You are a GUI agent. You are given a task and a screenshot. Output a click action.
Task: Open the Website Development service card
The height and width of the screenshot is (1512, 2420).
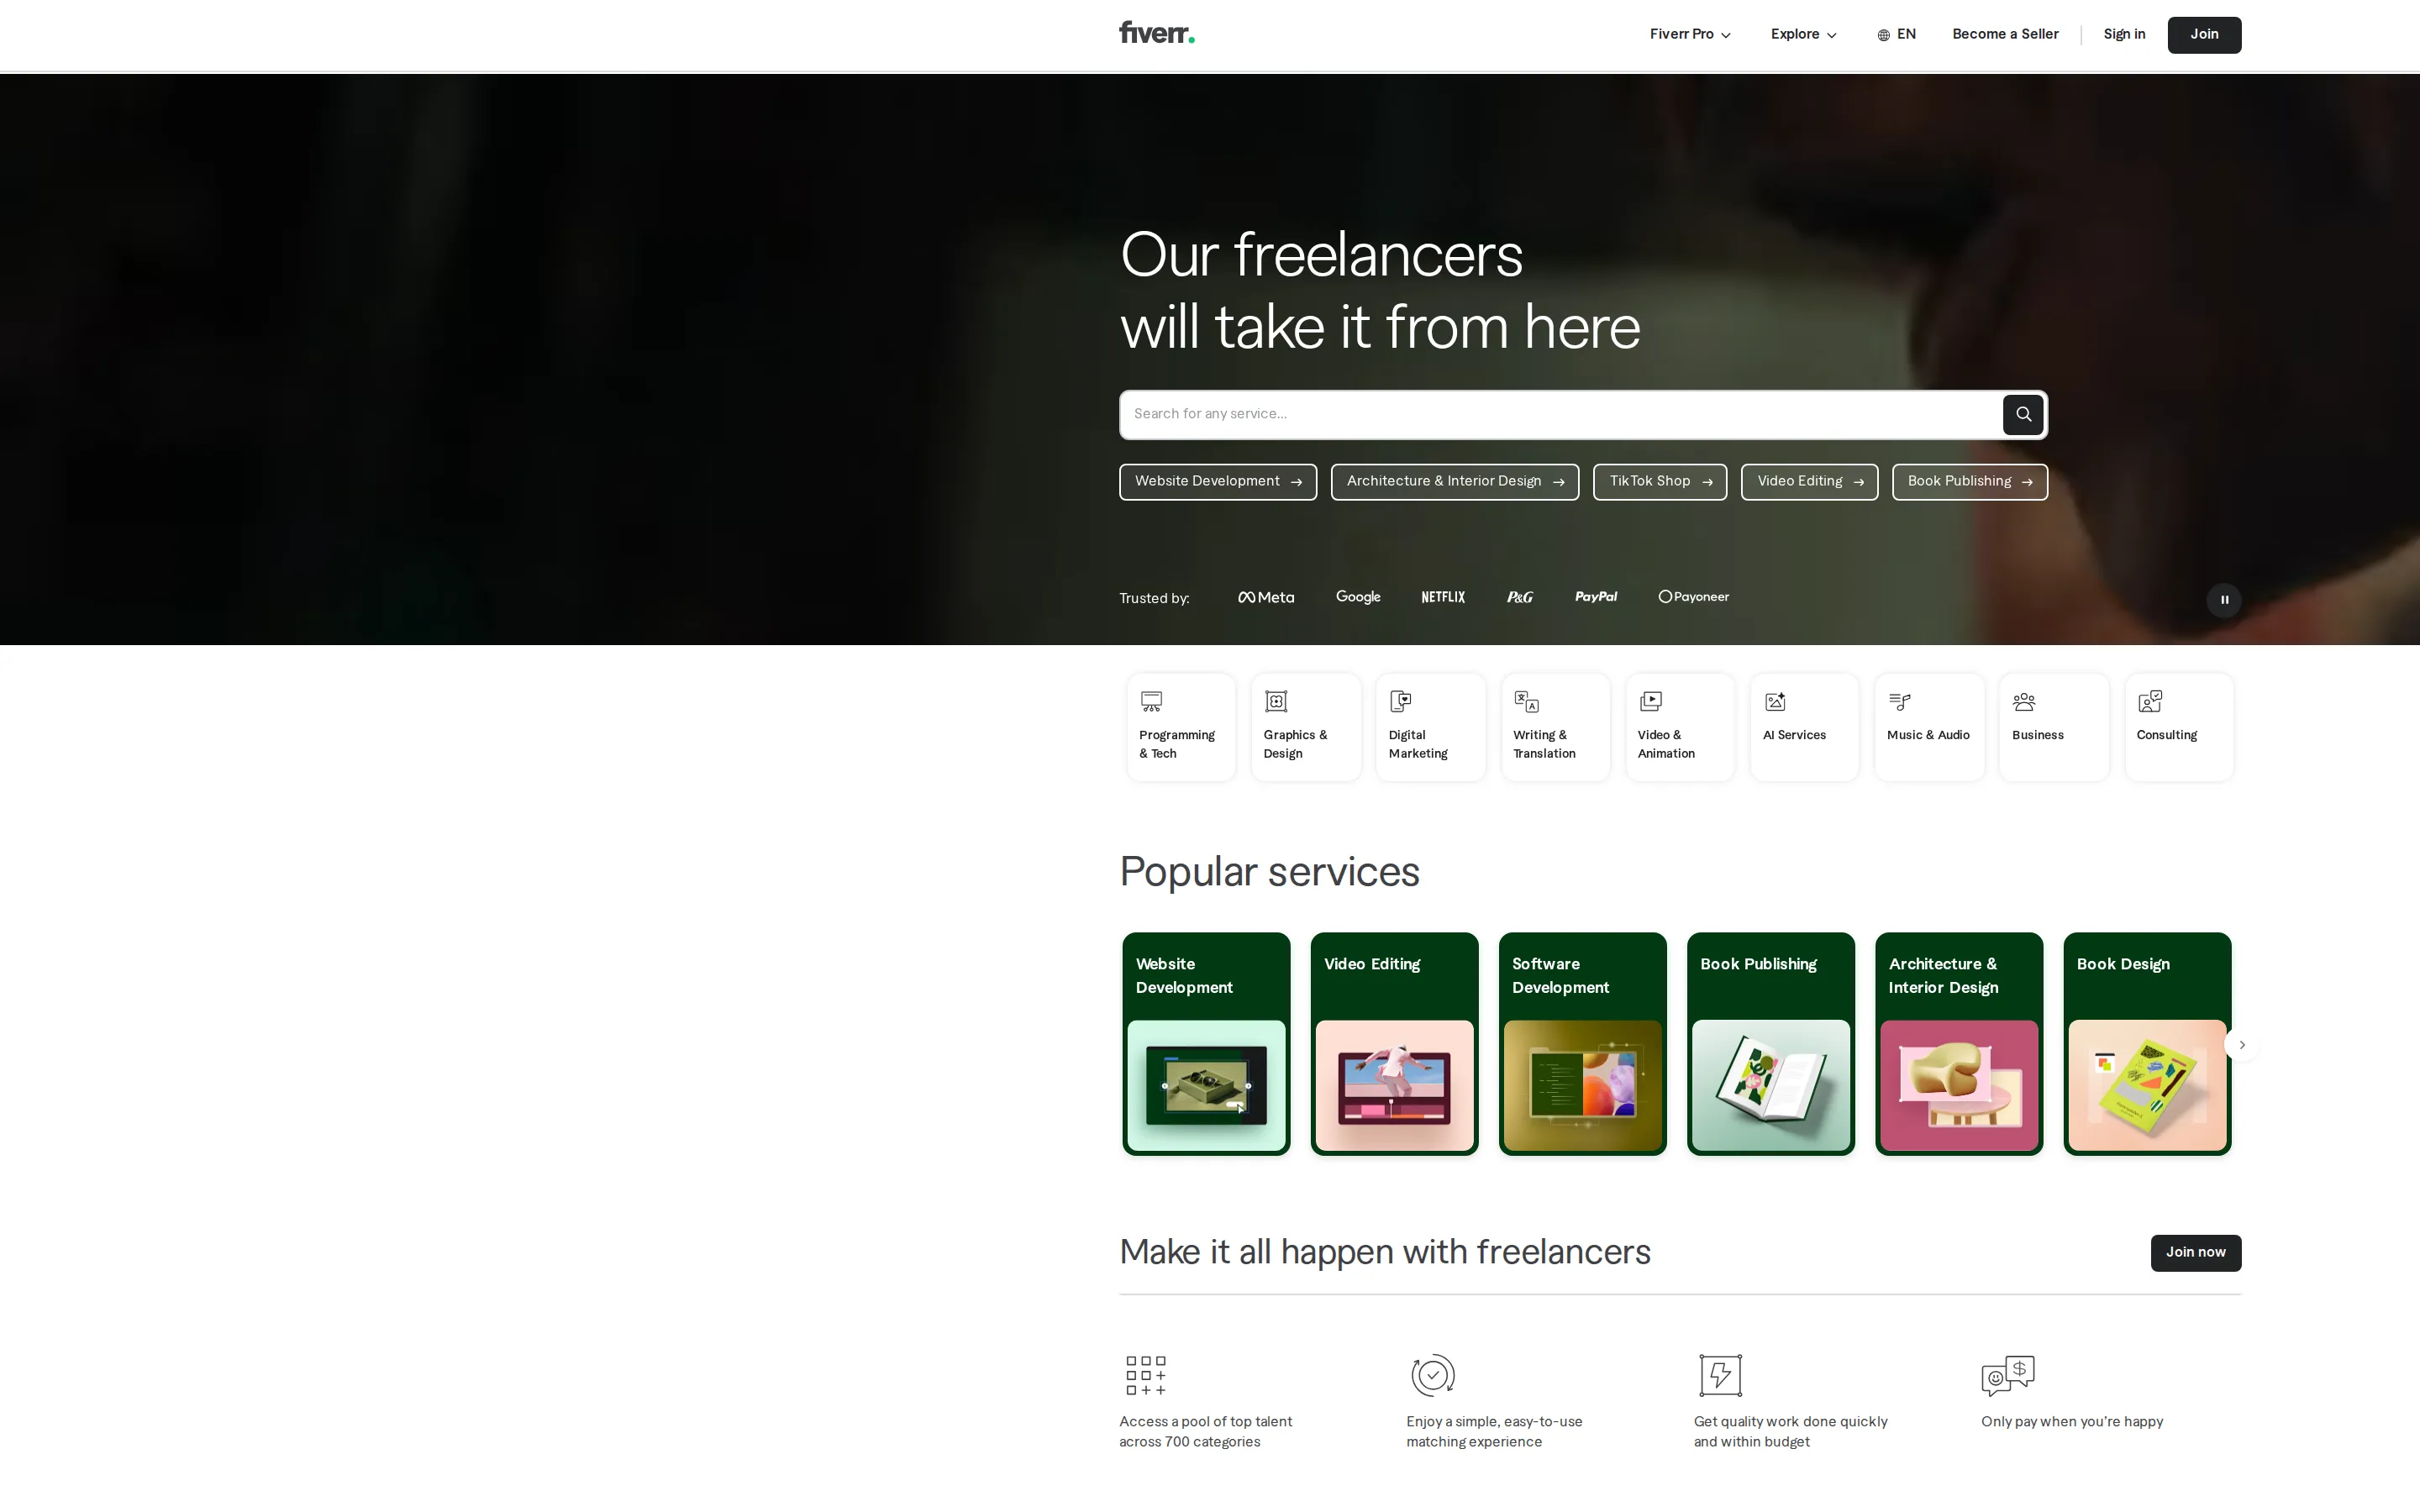tap(1206, 1044)
